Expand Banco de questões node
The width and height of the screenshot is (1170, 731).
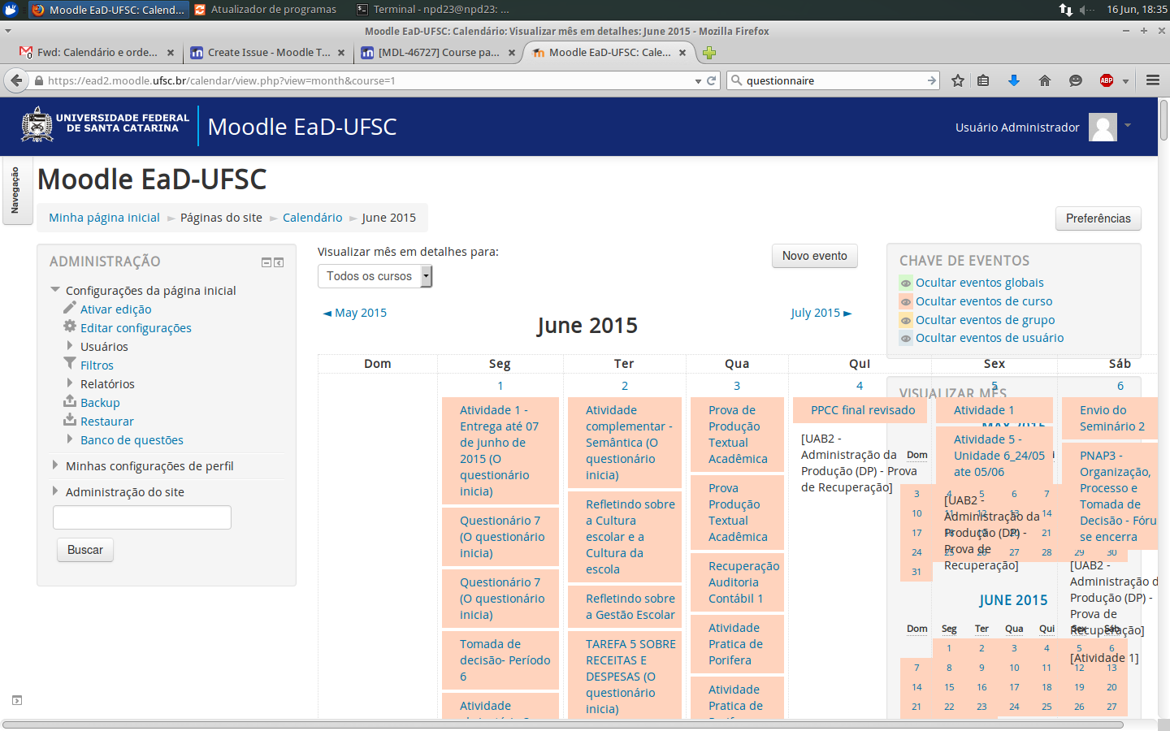pyautogui.click(x=70, y=439)
